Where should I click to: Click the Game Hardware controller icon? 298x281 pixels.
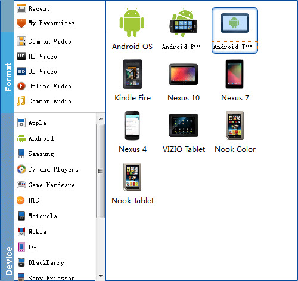21,185
